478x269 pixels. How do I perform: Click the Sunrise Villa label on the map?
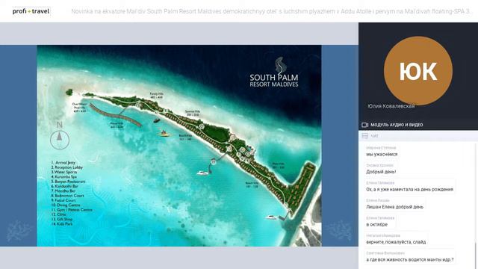pyautogui.click(x=193, y=113)
